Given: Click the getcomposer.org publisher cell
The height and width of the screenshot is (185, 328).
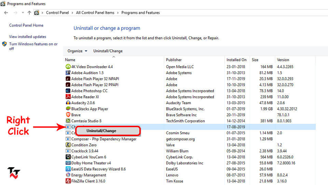Looking at the screenshot, I should point(180,139).
